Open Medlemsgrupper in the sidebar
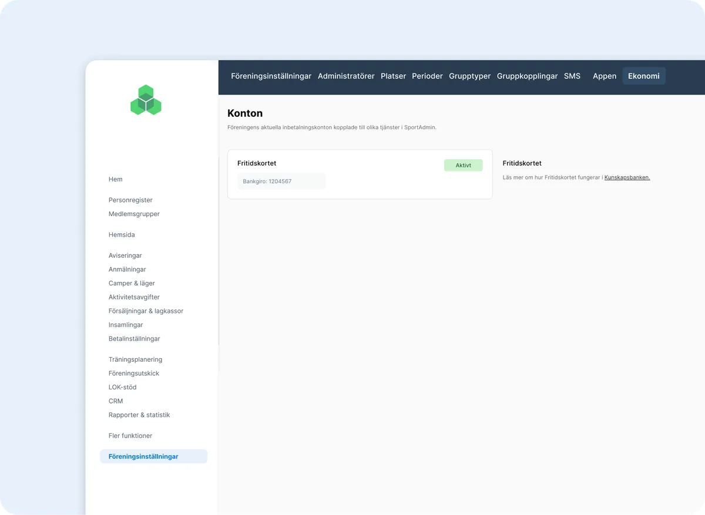This screenshot has width=705, height=515. pyautogui.click(x=134, y=214)
